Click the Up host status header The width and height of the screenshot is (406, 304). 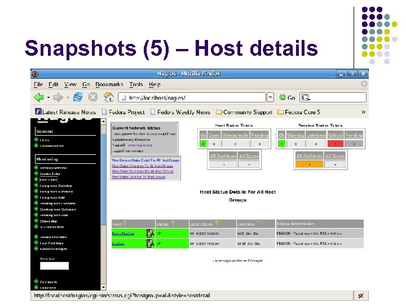pos(203,135)
